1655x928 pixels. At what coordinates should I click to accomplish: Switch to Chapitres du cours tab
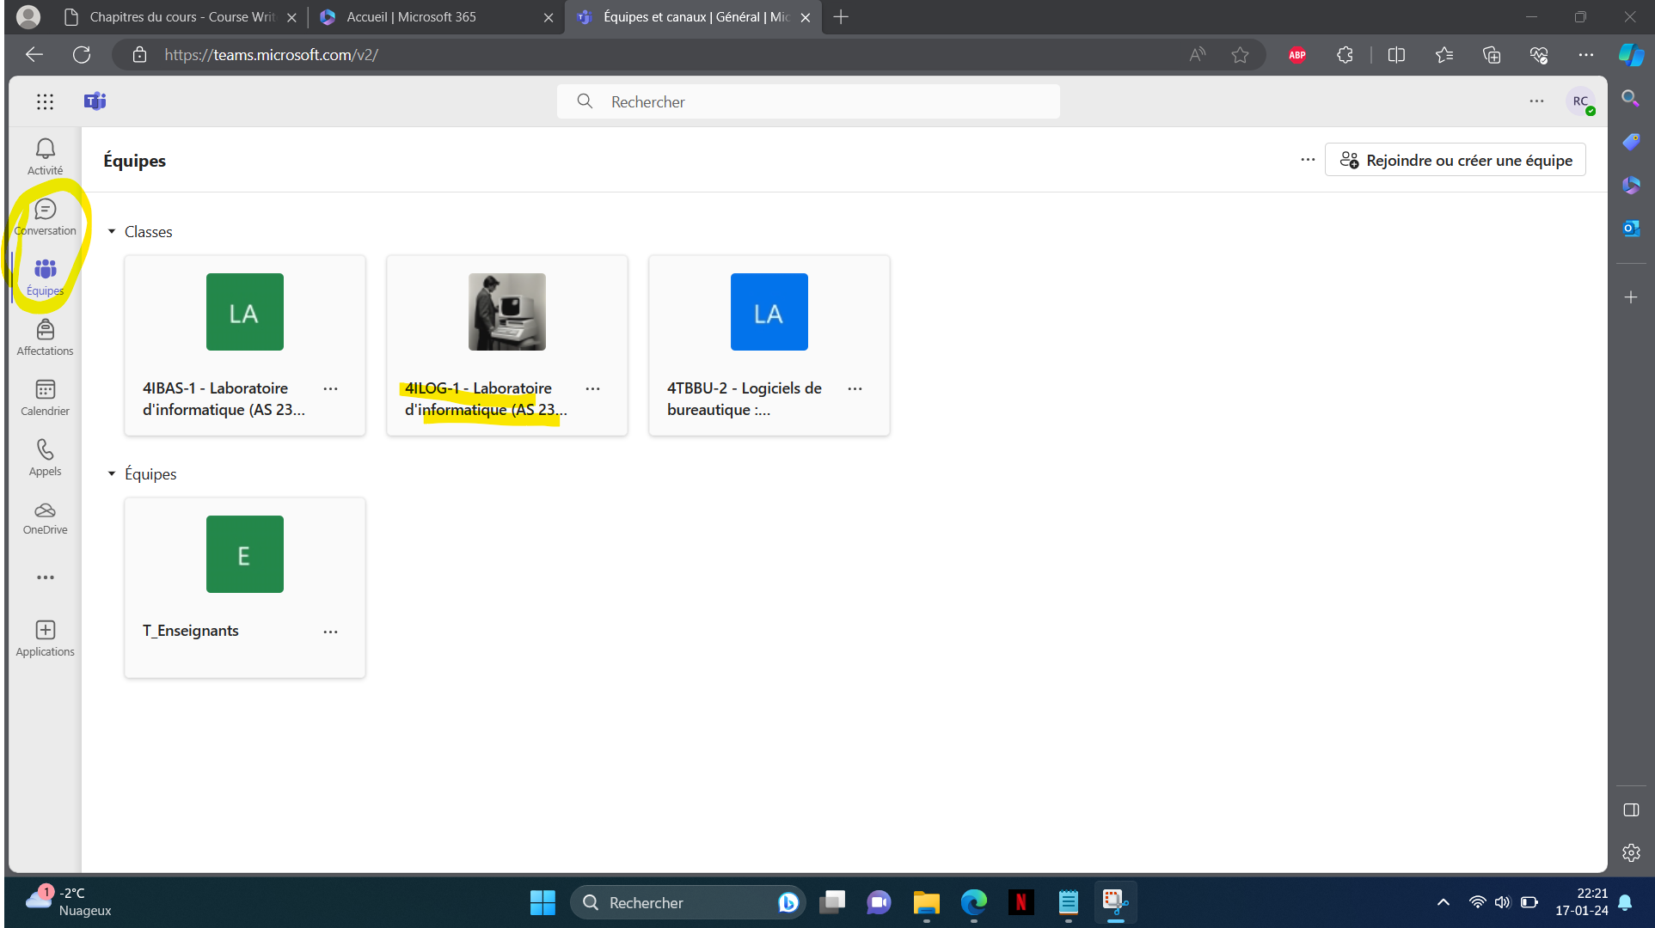pos(181,17)
